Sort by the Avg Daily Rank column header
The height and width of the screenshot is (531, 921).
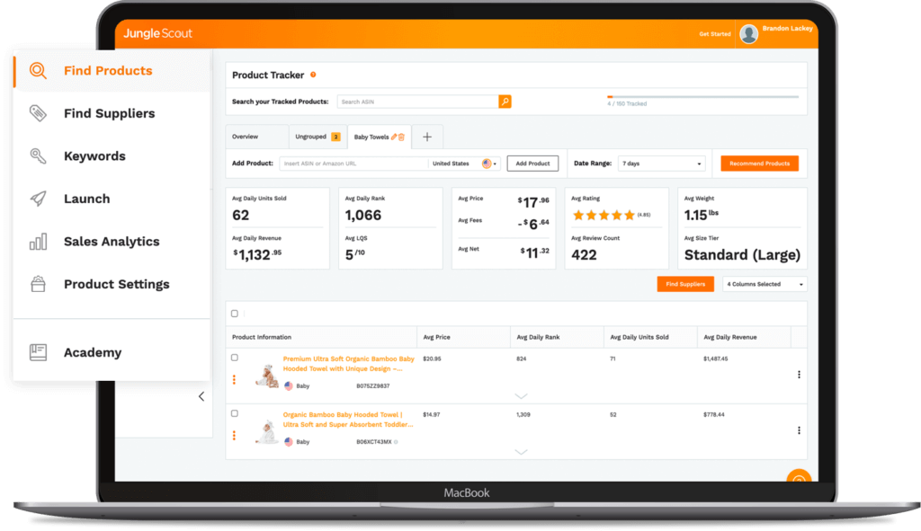(x=538, y=337)
